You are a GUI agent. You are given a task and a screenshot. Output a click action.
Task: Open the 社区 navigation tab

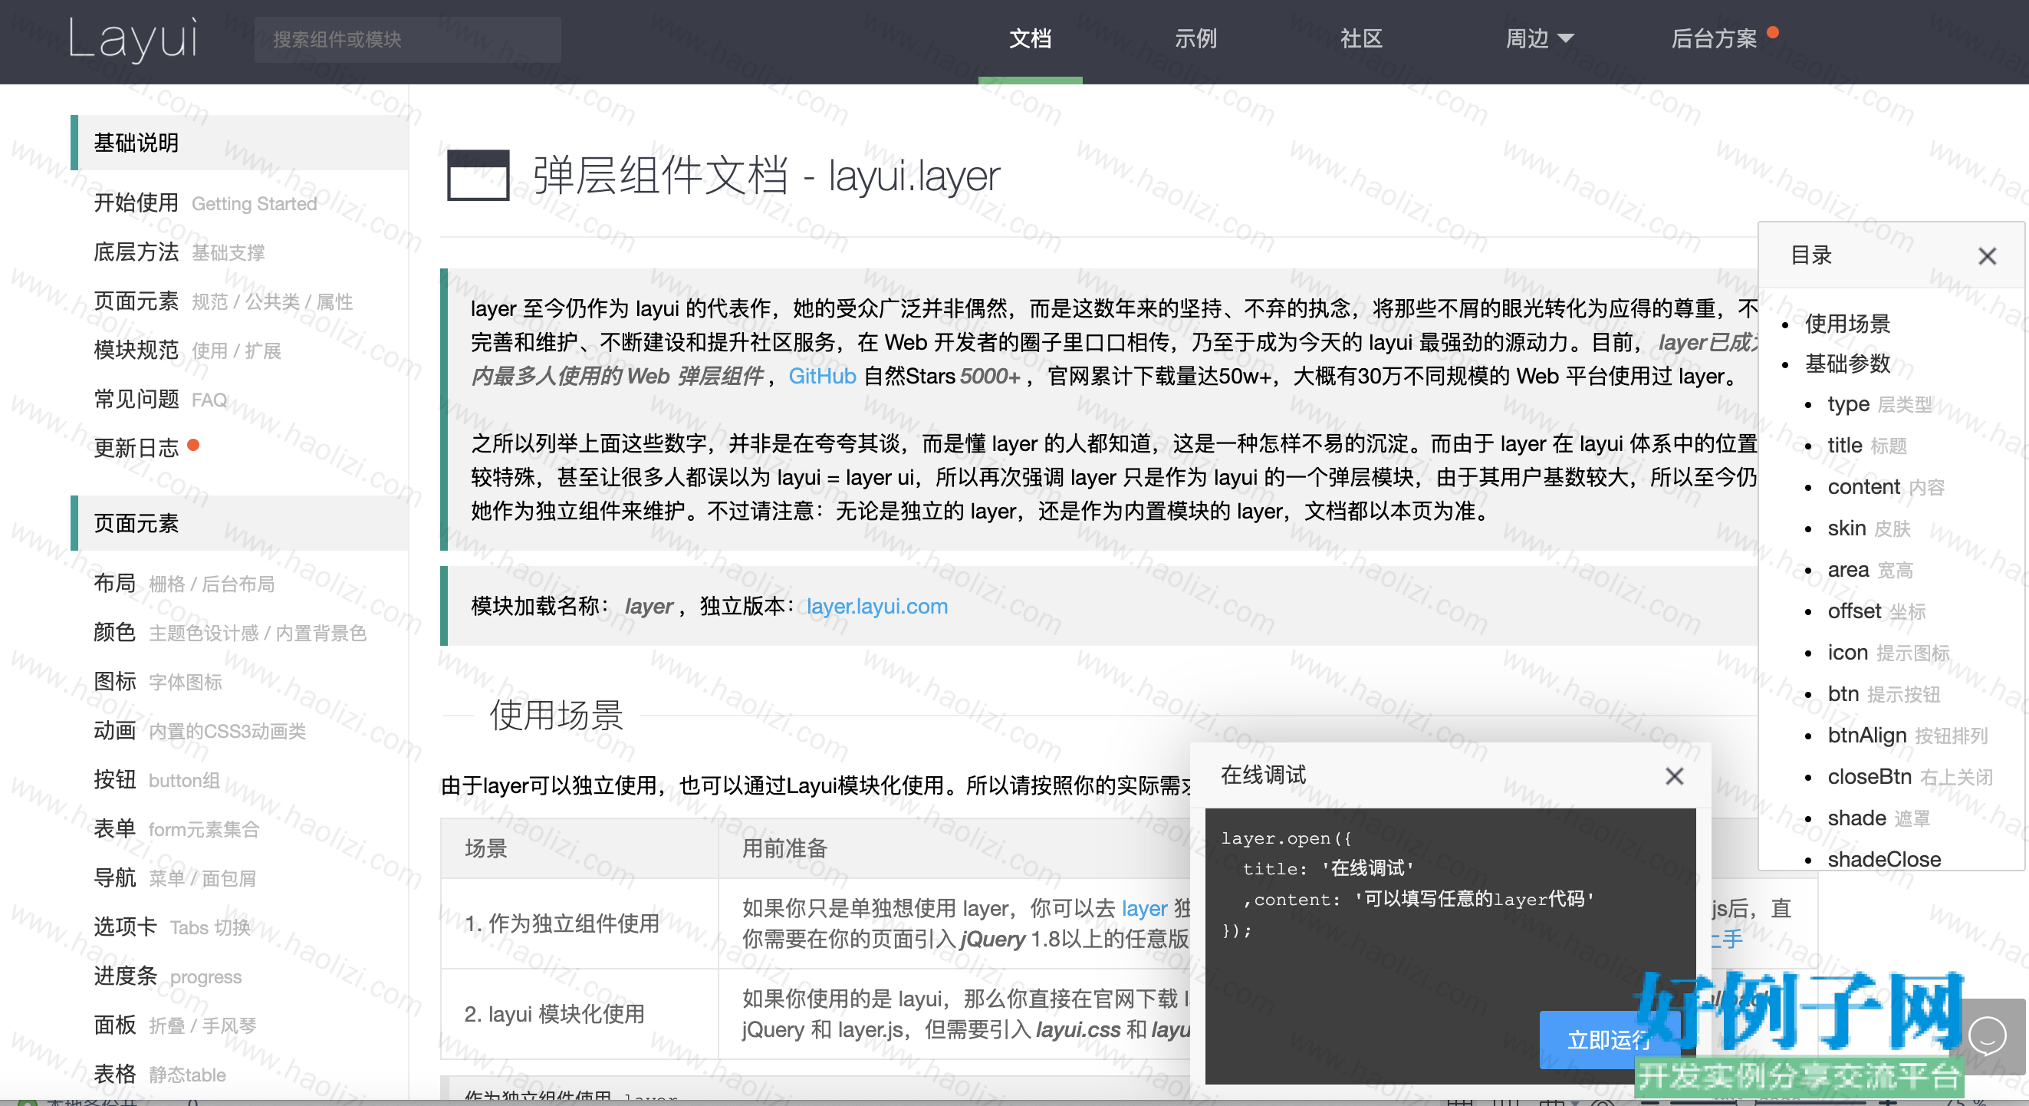[1360, 38]
